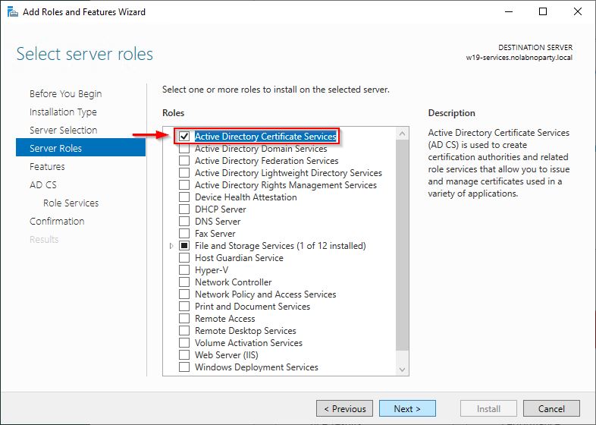596x425 pixels.
Task: Check the Remote Access role box
Action: click(184, 319)
